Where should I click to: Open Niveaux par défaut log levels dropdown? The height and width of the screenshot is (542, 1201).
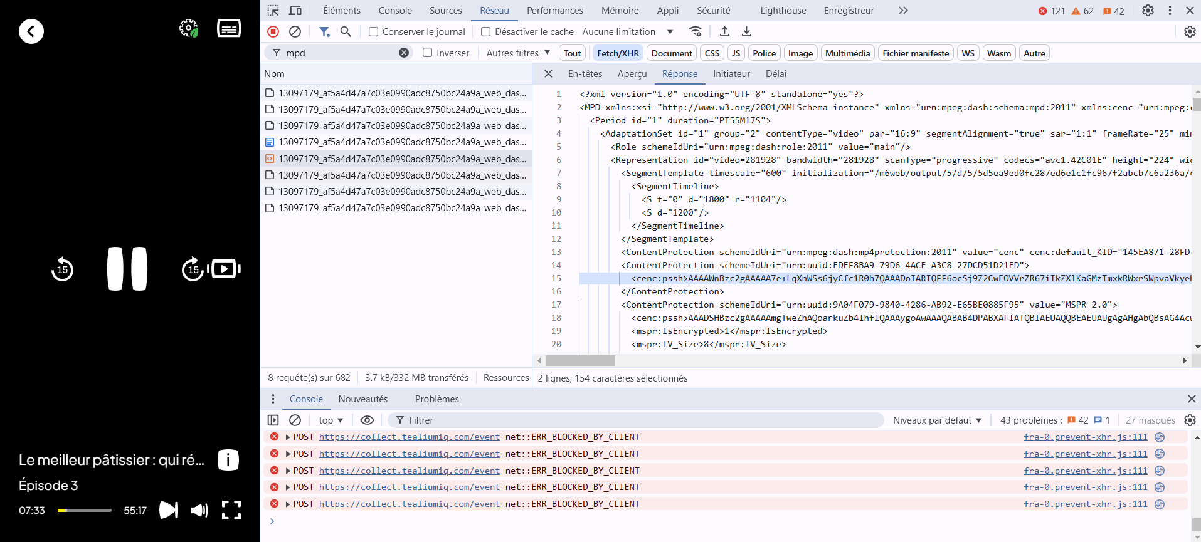coord(937,420)
